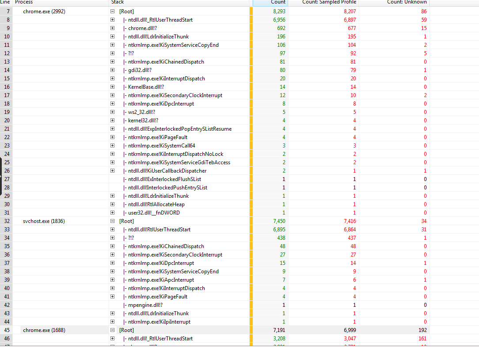Expand the user32.dll!__fnDWORD stack row
The width and height of the screenshot is (479, 347).
click(x=112, y=213)
